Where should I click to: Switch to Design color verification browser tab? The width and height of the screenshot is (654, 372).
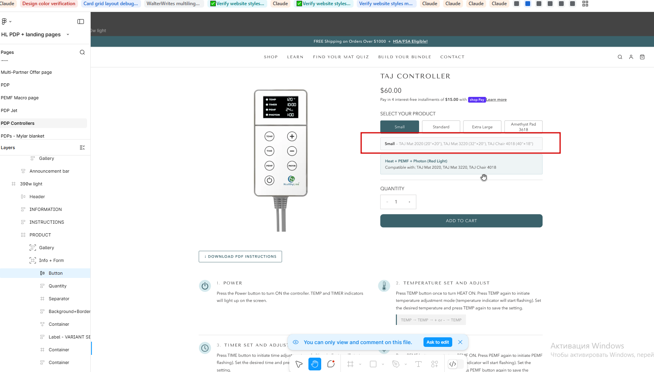pos(49,4)
